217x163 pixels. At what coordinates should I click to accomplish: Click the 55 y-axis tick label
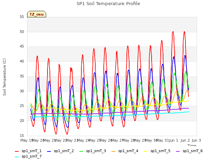22,17
